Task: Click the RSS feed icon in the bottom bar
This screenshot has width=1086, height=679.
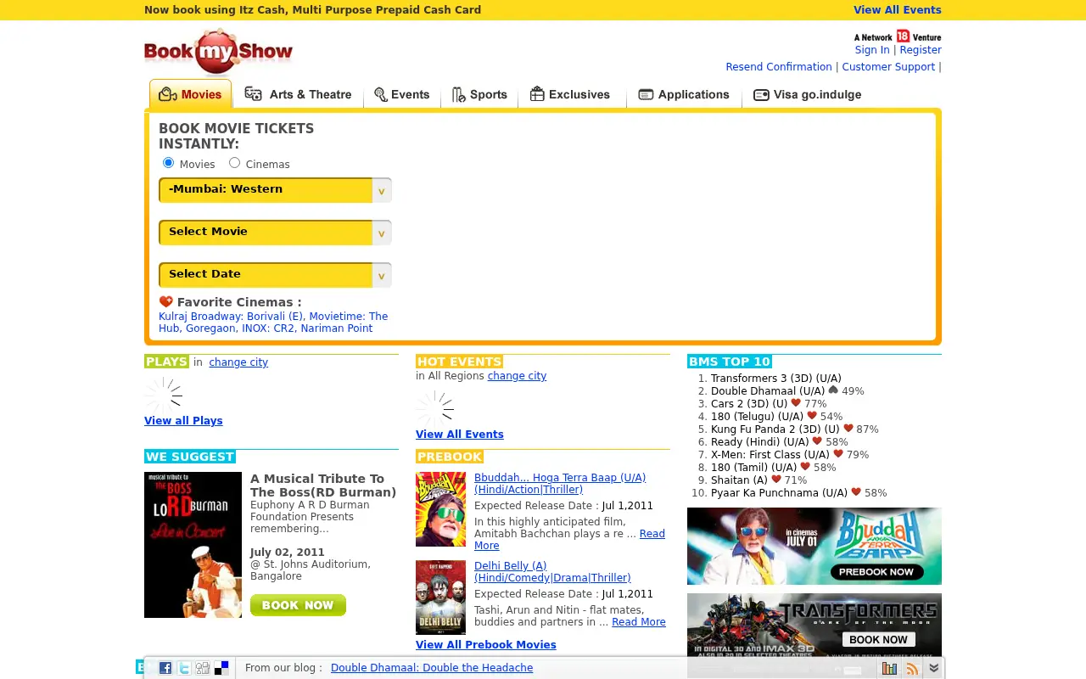Action: click(912, 668)
